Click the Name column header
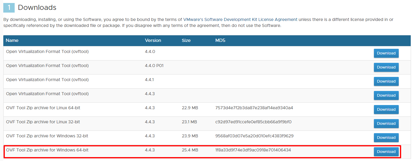Screen dimensions: 414x161 (x=12, y=40)
